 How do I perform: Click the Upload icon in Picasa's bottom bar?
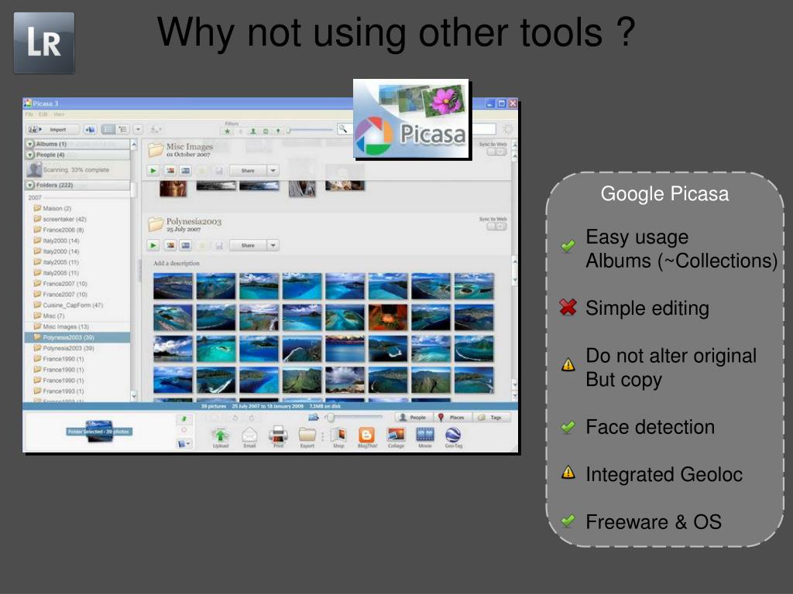pos(221,435)
